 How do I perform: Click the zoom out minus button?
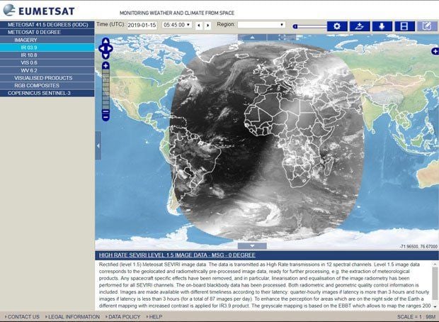click(106, 116)
